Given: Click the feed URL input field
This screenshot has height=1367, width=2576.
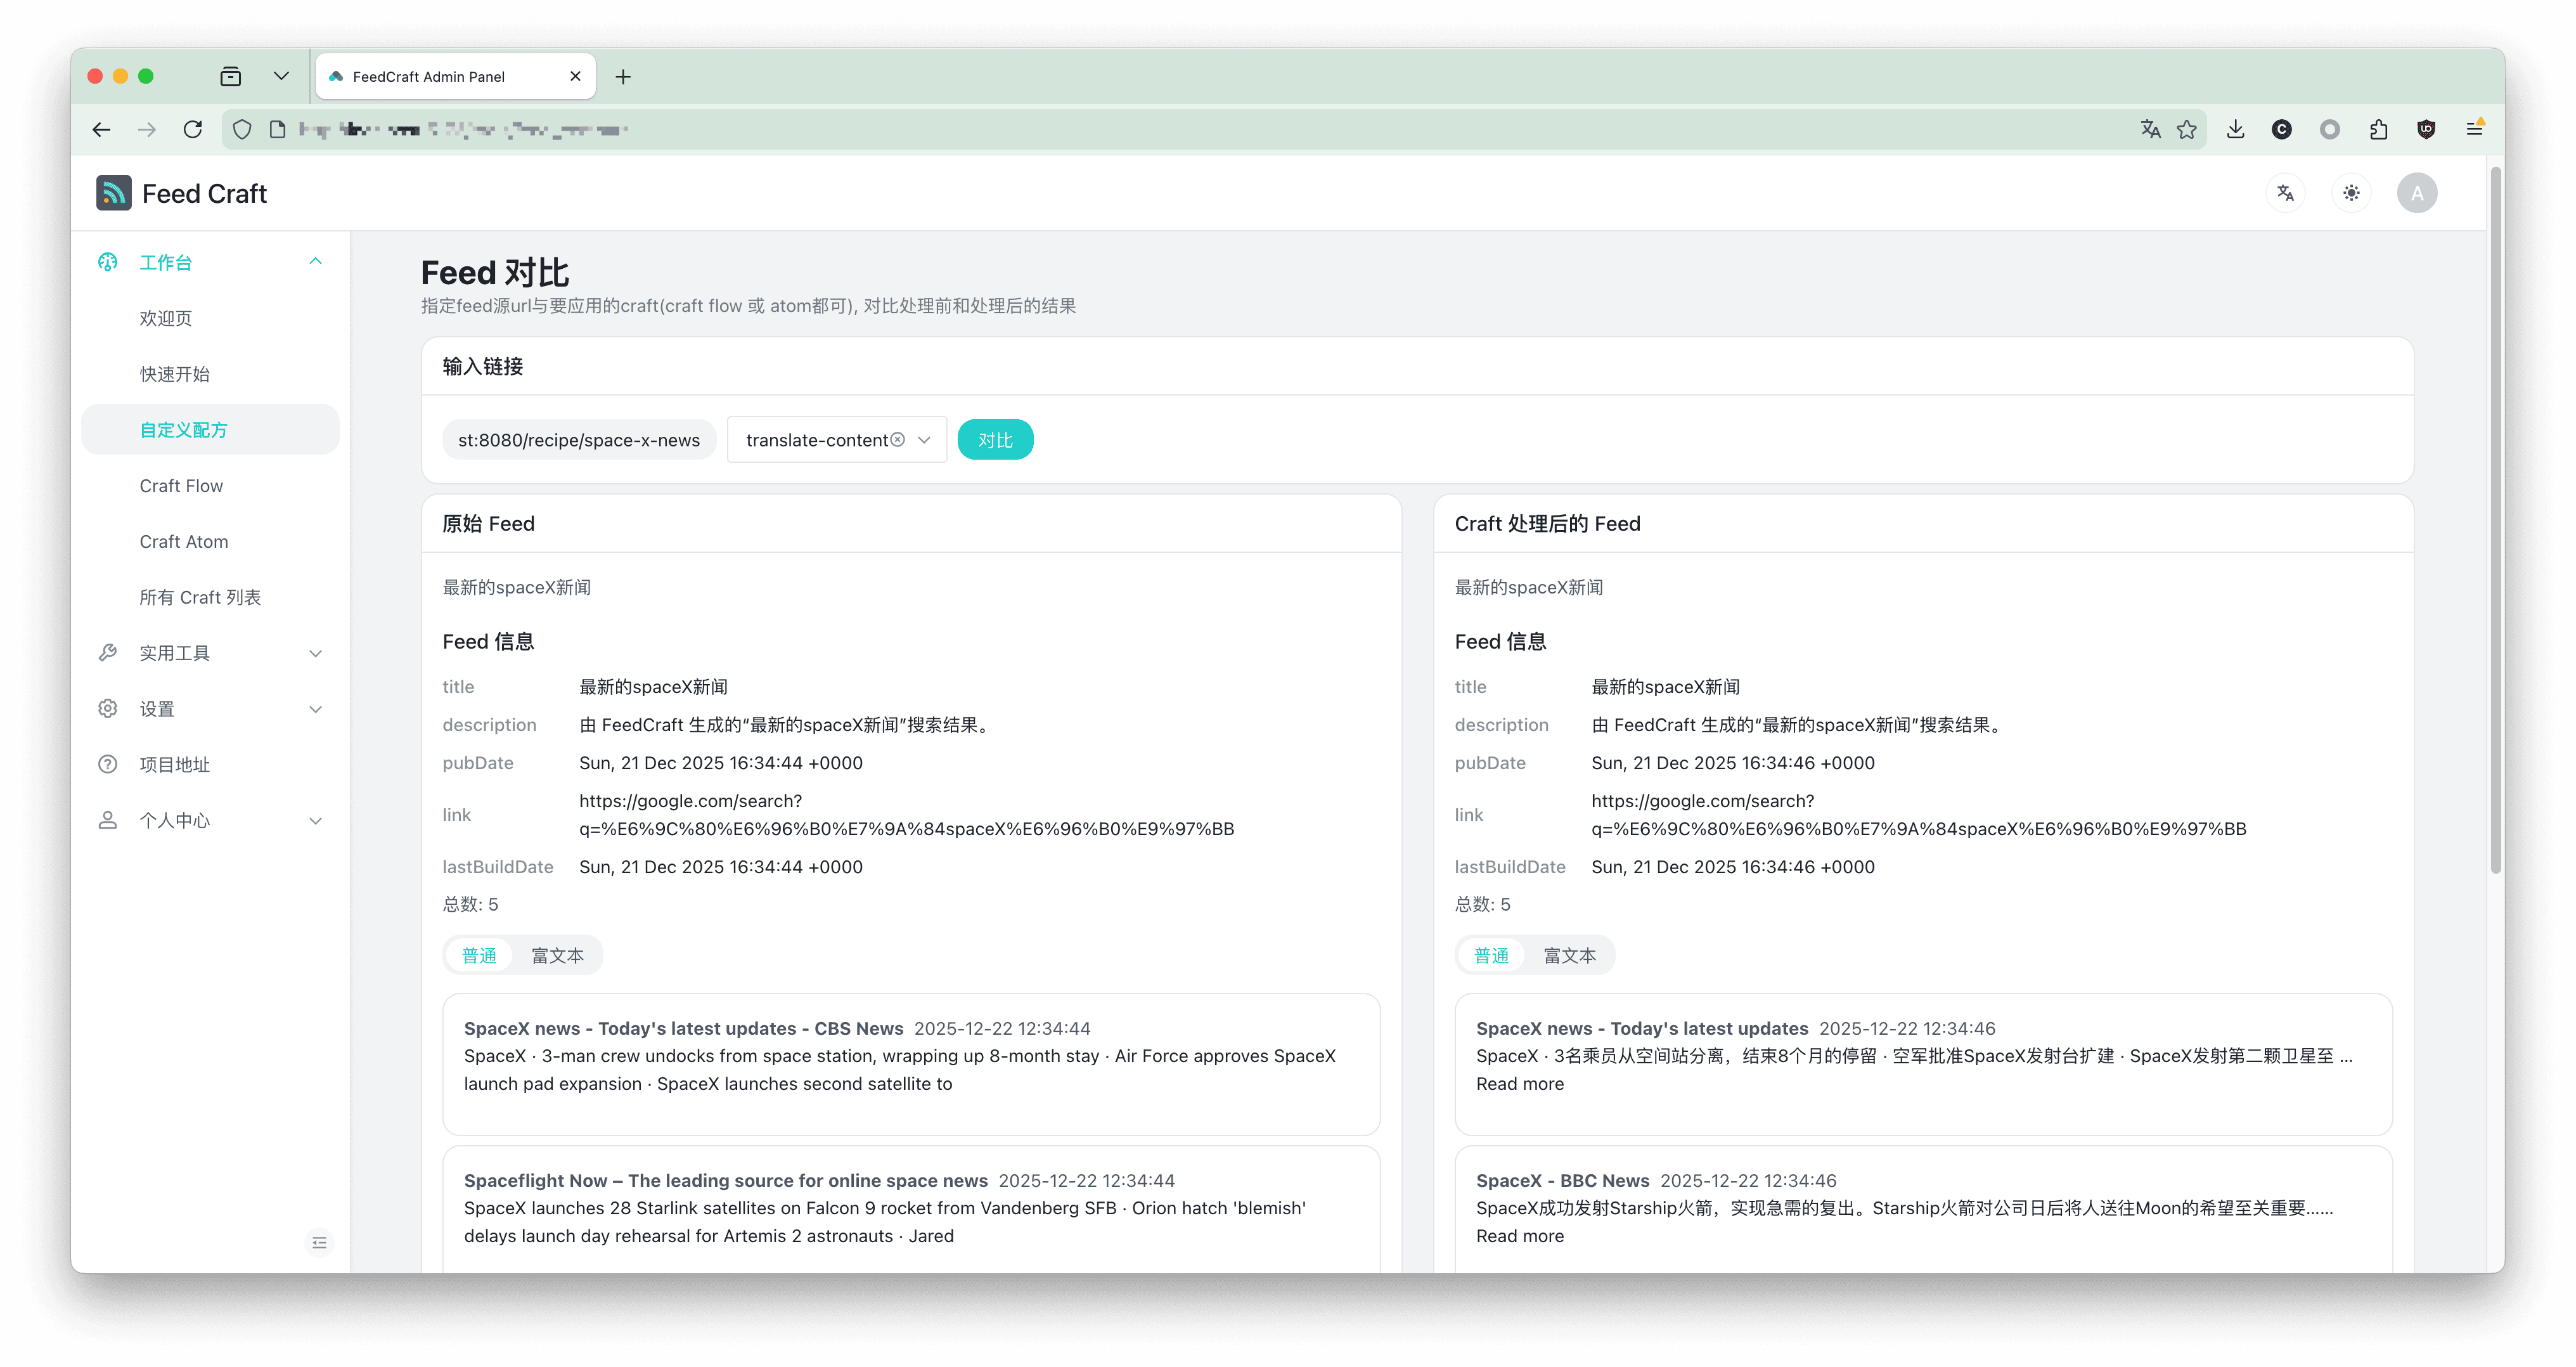Looking at the screenshot, I should click(x=579, y=440).
